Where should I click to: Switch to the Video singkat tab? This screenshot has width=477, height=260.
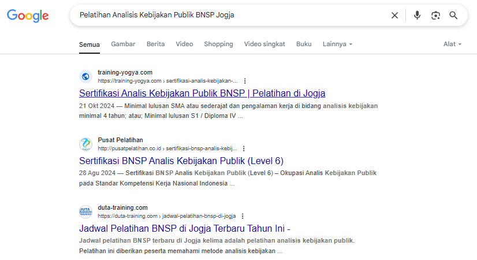tap(264, 44)
